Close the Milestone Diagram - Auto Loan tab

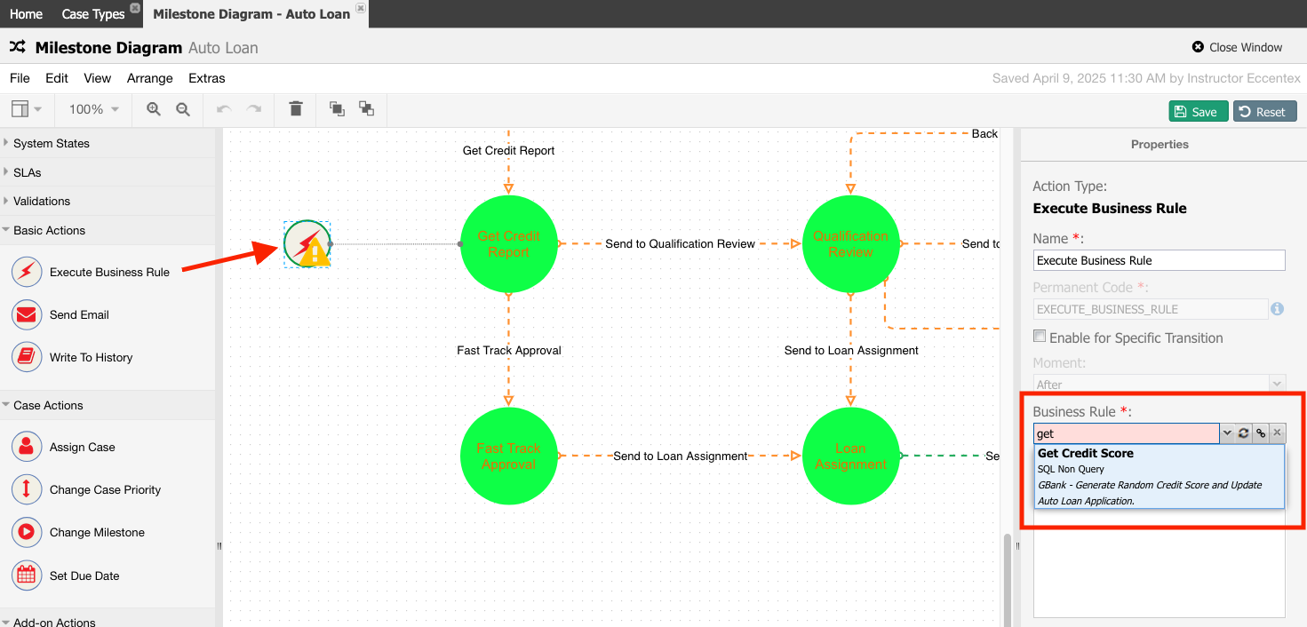tap(360, 8)
